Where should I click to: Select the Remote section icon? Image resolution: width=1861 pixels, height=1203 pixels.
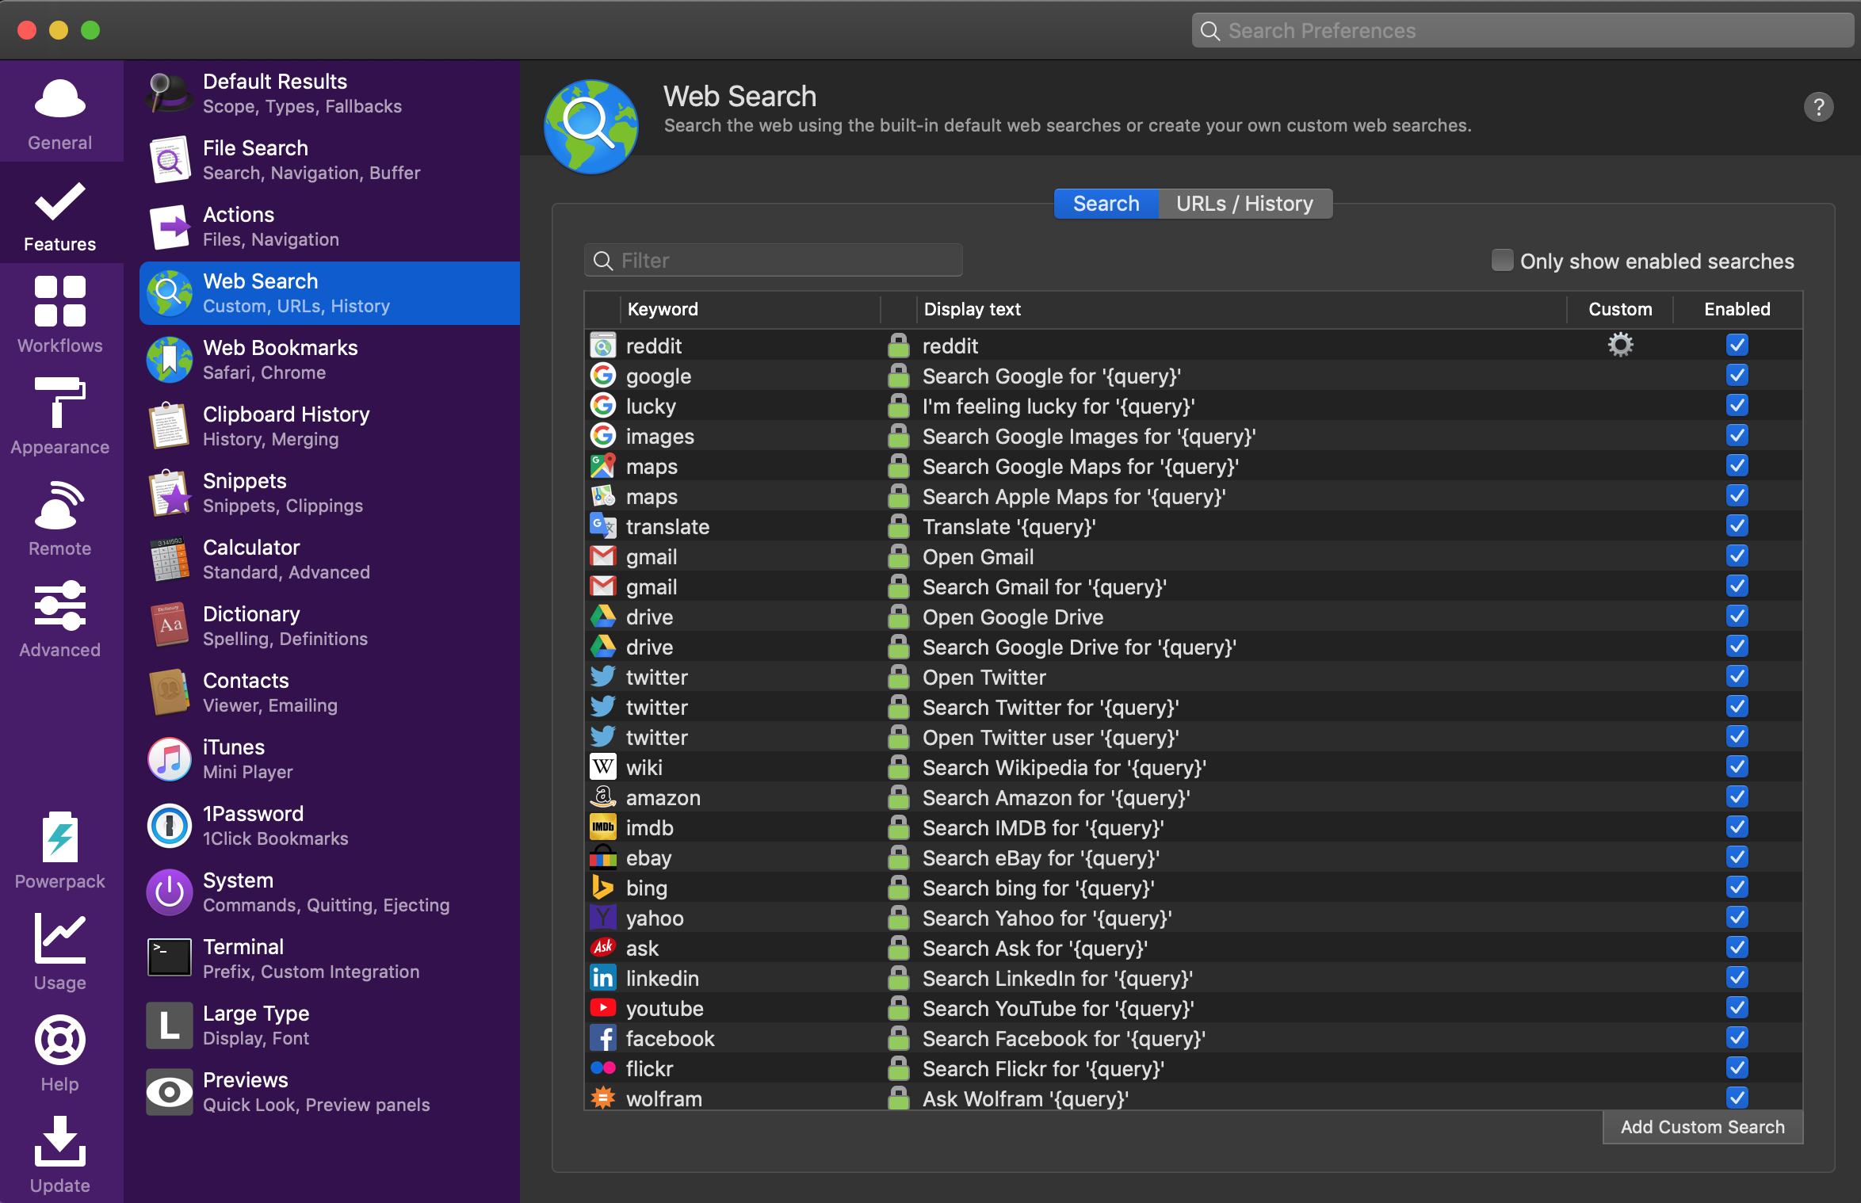60,505
